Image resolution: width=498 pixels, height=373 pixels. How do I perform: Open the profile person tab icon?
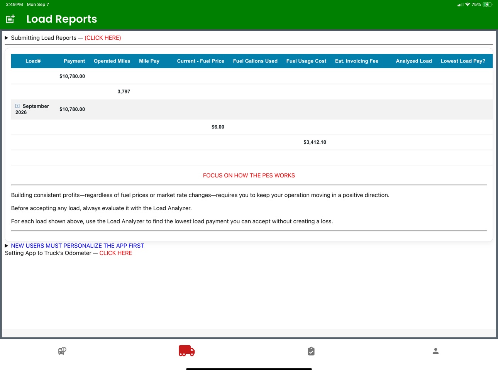tap(435, 351)
